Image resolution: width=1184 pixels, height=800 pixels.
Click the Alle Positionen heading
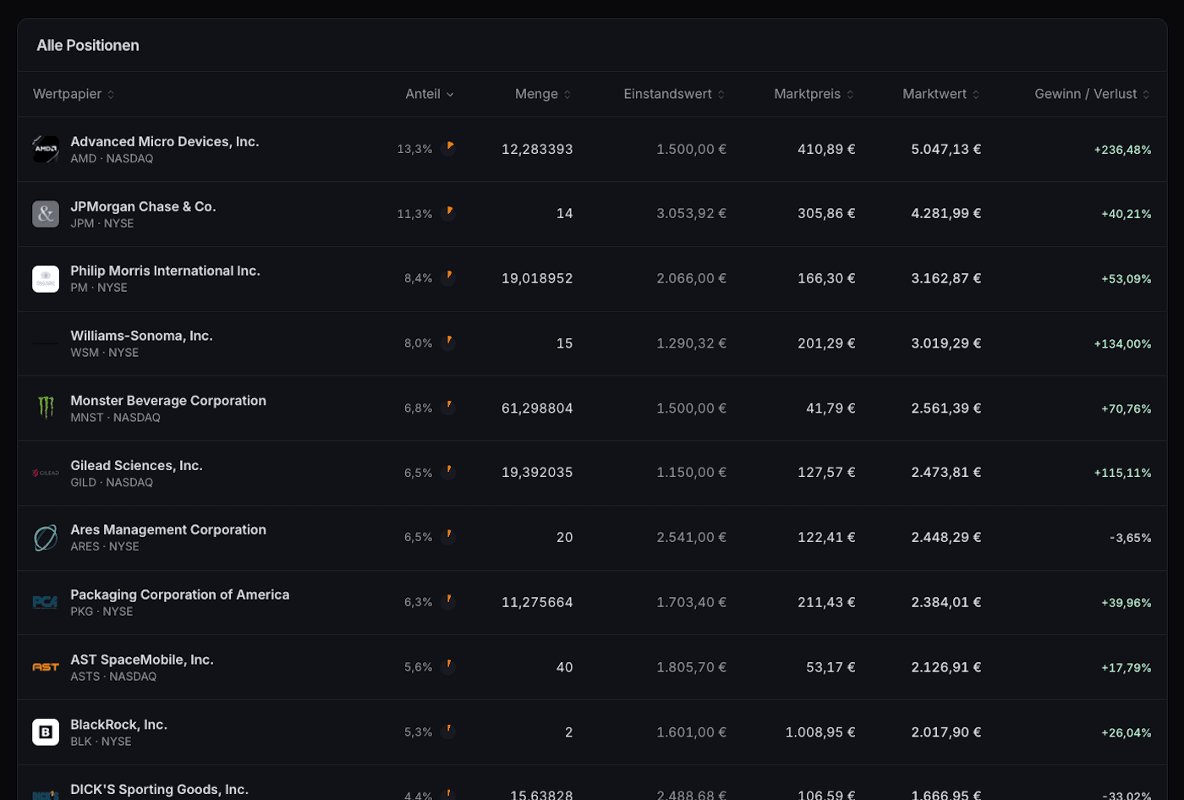tap(88, 46)
